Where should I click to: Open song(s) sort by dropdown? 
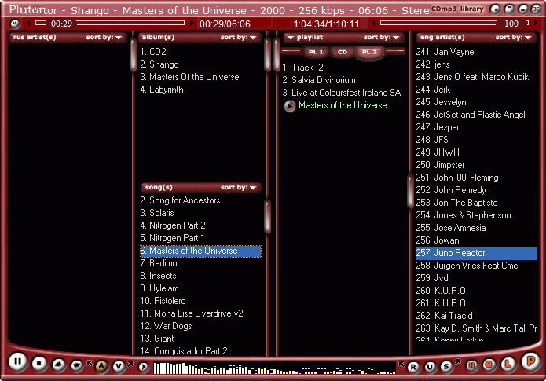click(x=239, y=188)
